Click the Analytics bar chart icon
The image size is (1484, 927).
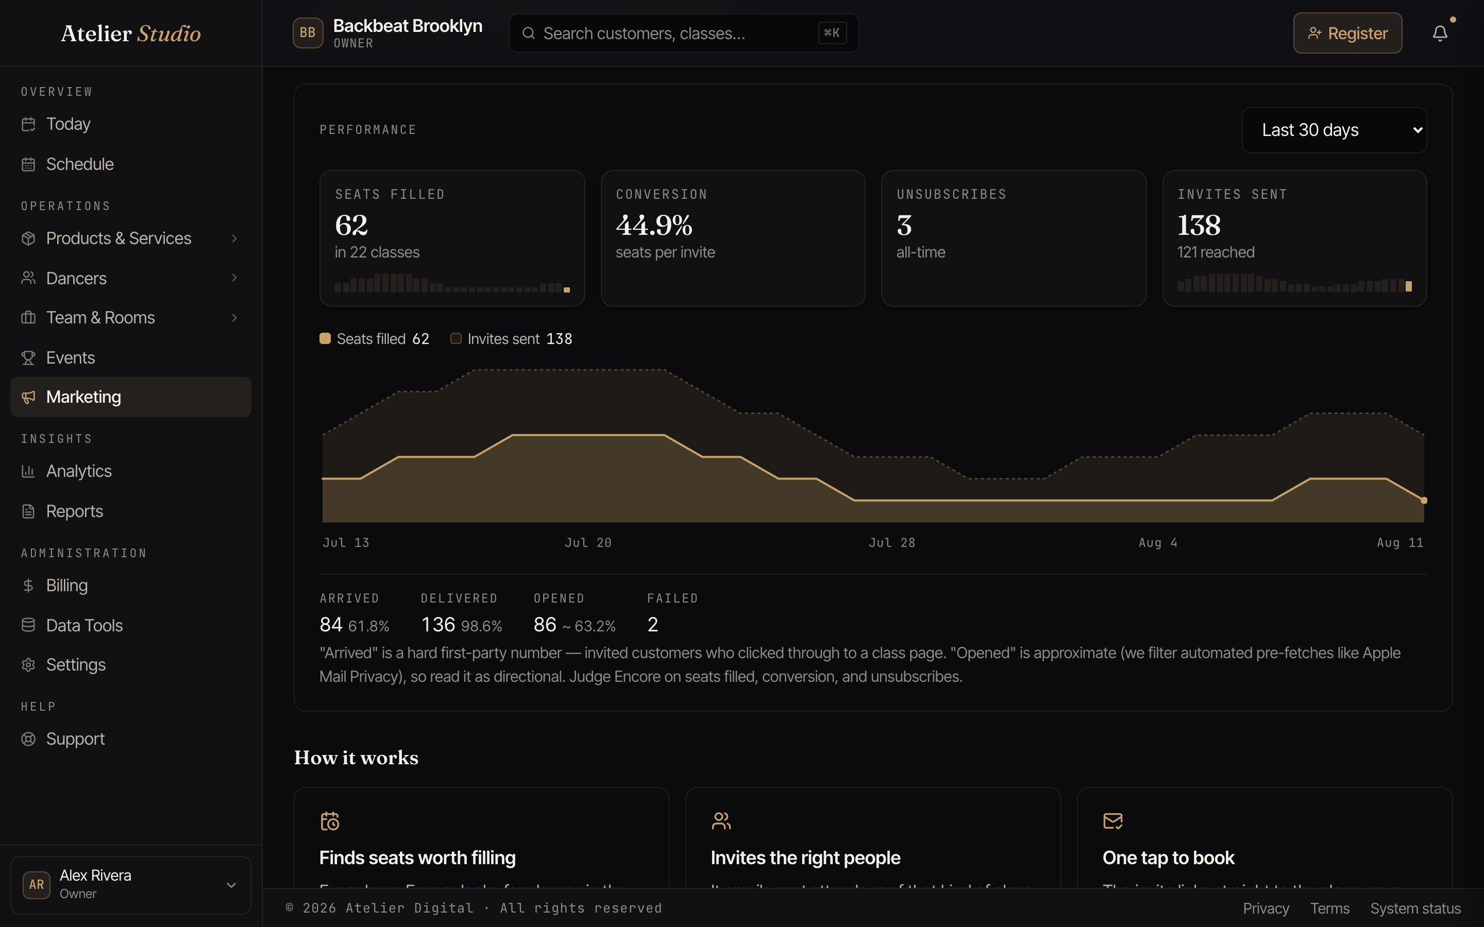click(x=28, y=471)
